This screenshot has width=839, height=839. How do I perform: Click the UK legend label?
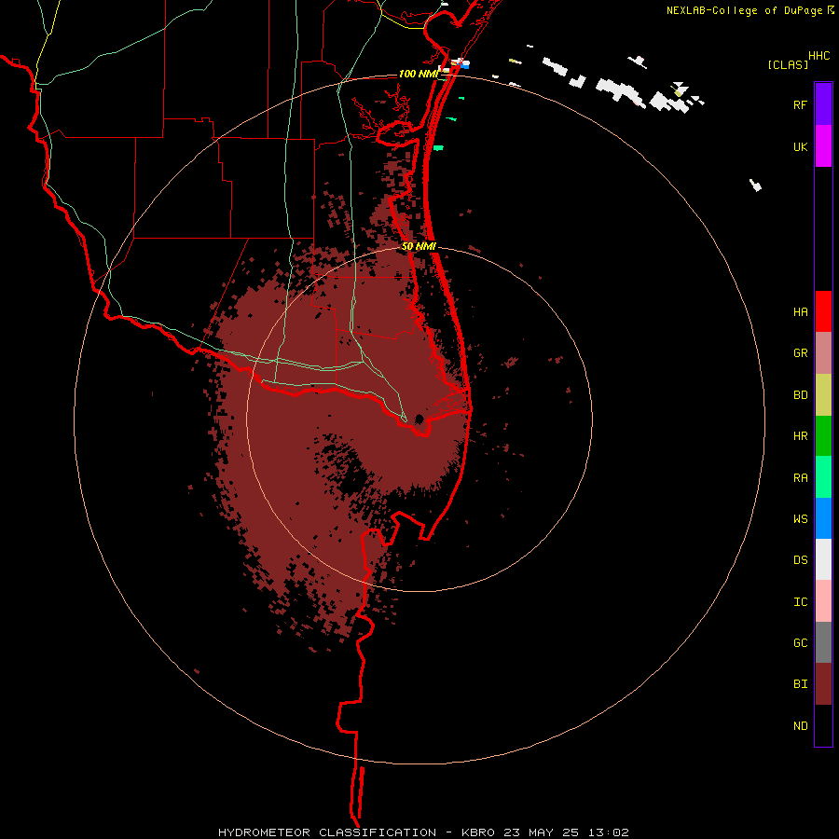tap(801, 146)
